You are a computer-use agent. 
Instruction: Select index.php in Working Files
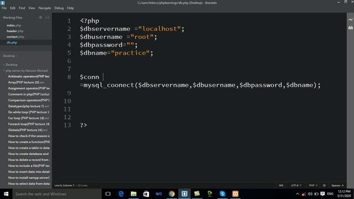point(14,25)
